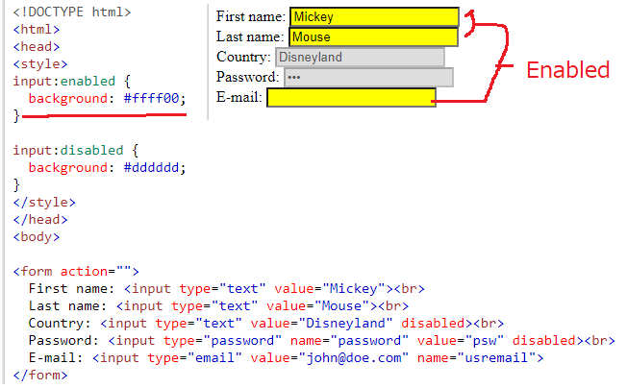
Task: Click the Last name input containing Mouse
Action: 373,37
